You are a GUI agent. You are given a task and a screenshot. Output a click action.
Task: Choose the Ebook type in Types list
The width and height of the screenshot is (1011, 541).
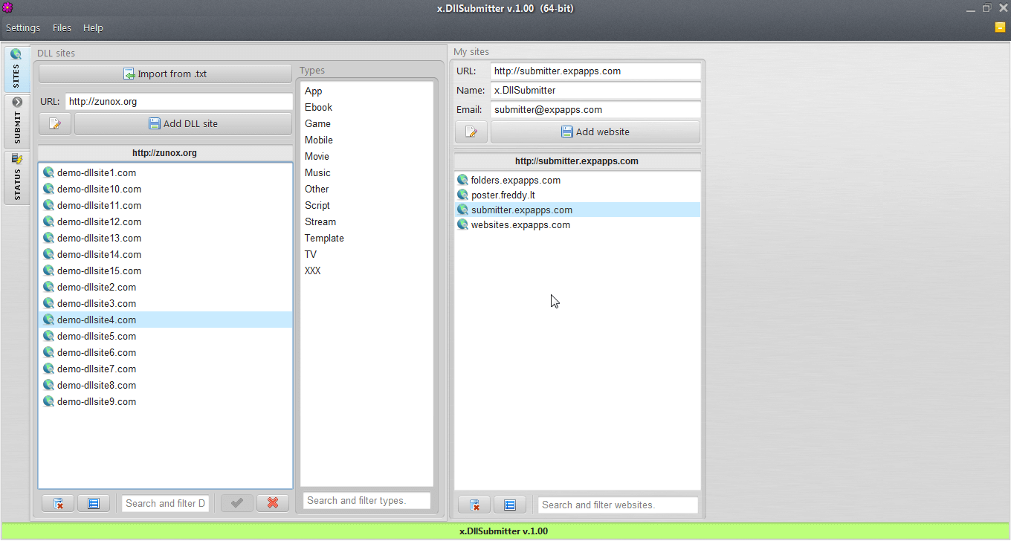tap(318, 108)
